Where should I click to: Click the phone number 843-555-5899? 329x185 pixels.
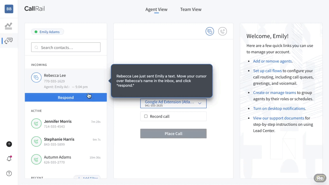click(54, 145)
